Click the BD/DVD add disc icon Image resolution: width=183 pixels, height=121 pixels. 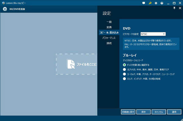(5, 9)
